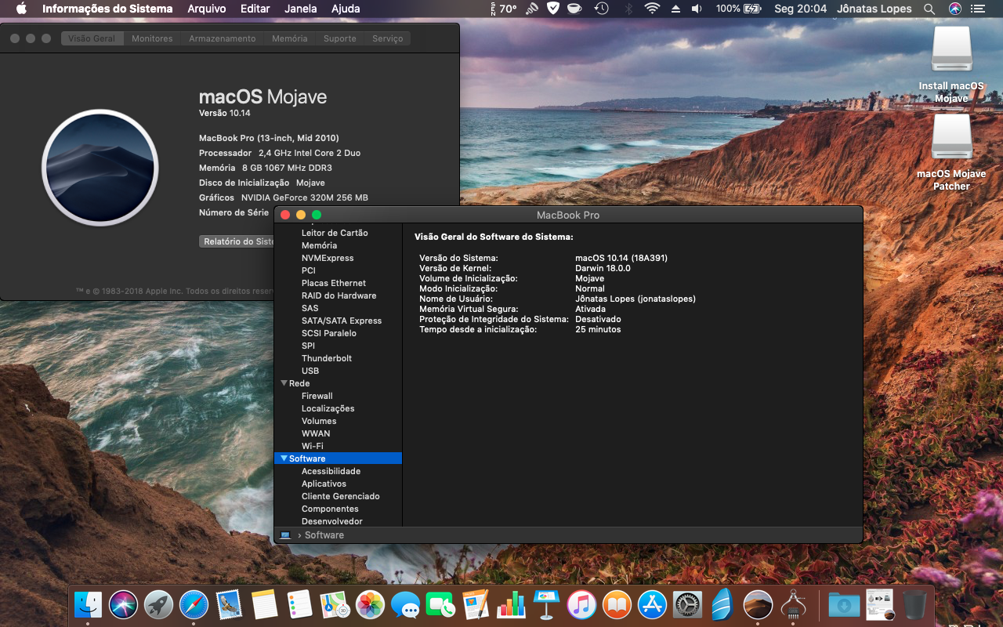Screen dimensions: 1003x627
Task: Open FaceTime app in dock
Action: [x=440, y=604]
